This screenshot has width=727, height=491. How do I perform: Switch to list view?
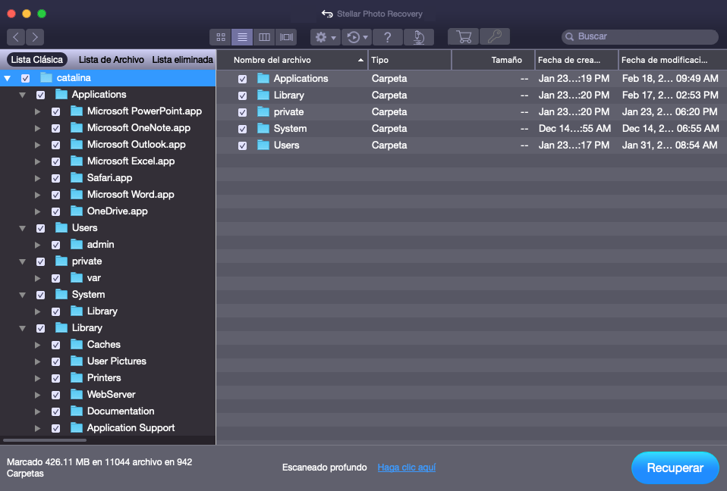(x=242, y=37)
